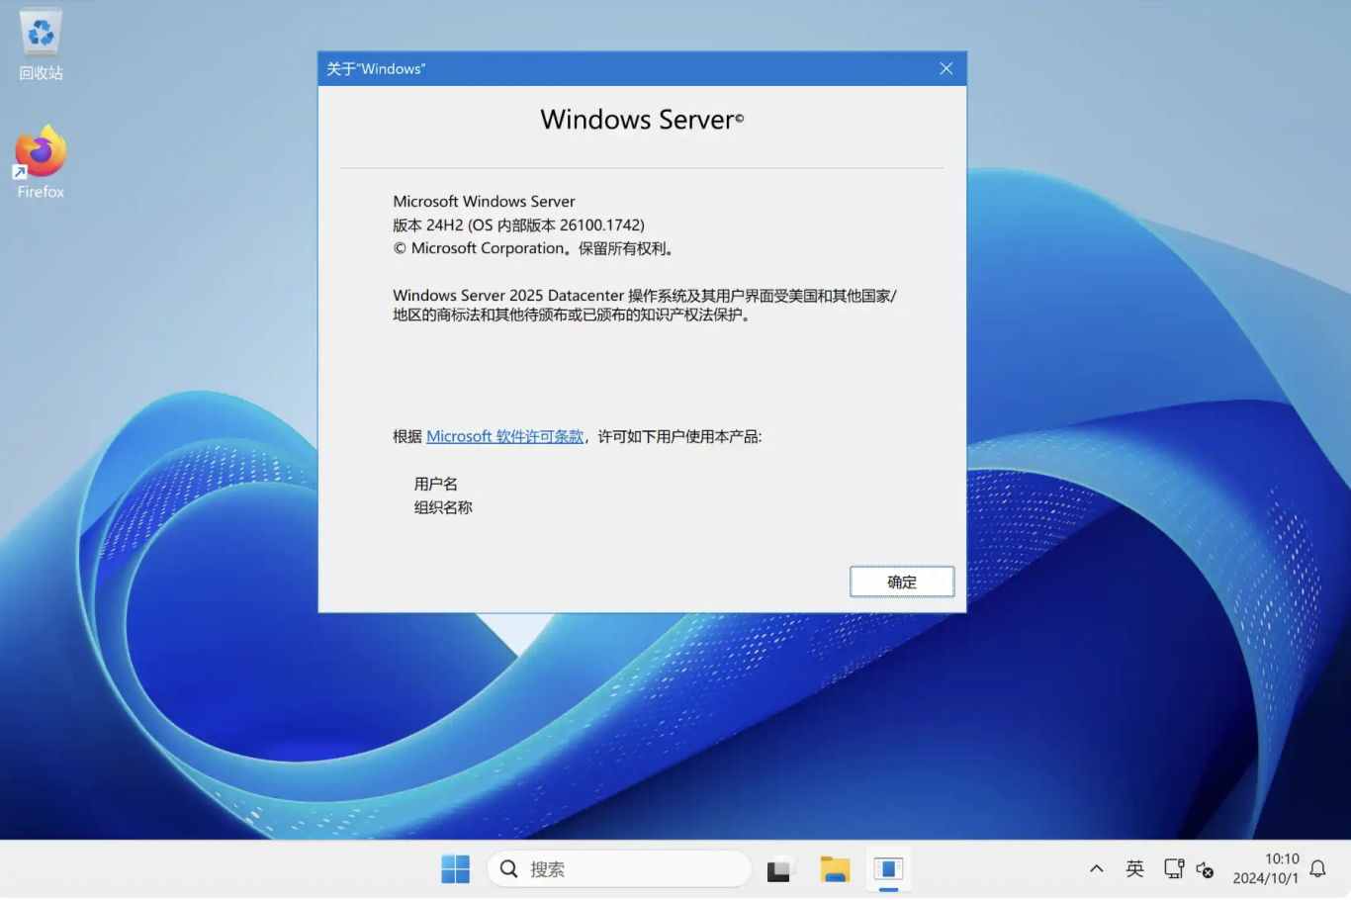Click the taskbar 搜索 input field
1351x900 pixels.
click(x=633, y=869)
